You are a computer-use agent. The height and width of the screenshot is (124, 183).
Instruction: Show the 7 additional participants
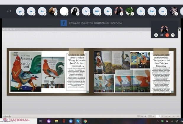pos(9,11)
